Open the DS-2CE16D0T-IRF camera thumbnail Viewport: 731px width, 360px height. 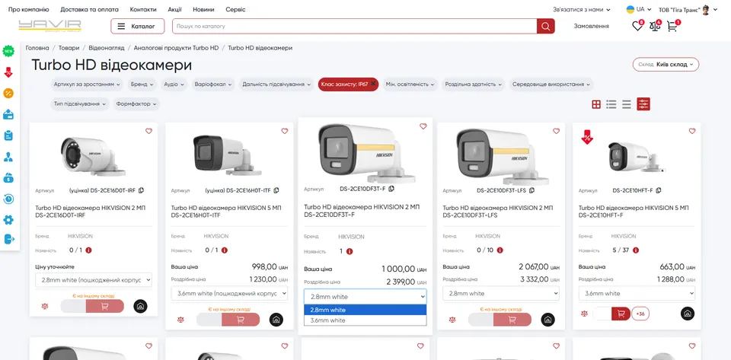(x=93, y=156)
